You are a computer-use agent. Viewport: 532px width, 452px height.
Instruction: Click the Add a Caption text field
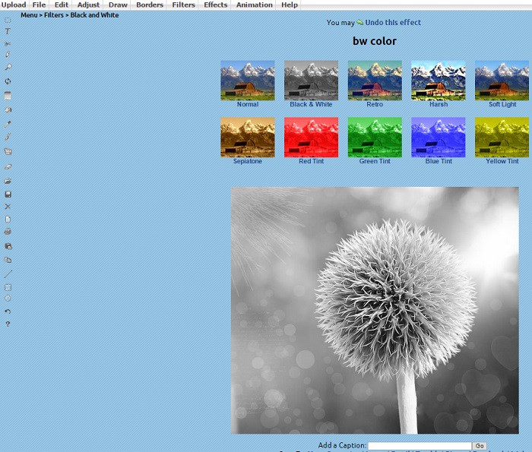(x=419, y=446)
